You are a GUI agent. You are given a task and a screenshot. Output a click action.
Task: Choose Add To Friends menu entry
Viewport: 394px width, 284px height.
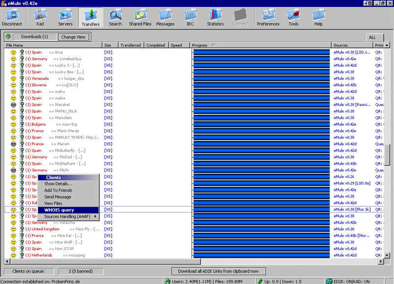68,190
